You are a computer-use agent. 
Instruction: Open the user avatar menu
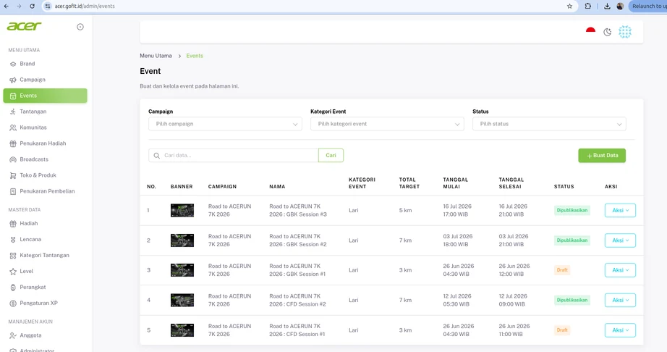click(625, 32)
